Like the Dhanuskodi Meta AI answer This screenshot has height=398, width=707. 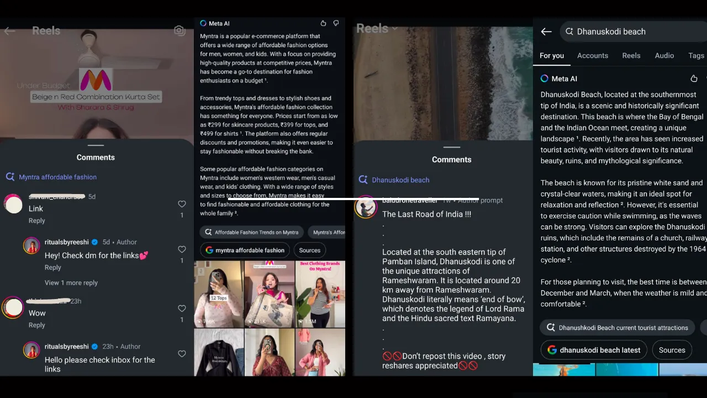pyautogui.click(x=694, y=78)
